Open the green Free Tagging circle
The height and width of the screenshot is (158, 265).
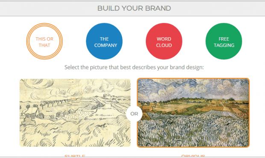(224, 42)
